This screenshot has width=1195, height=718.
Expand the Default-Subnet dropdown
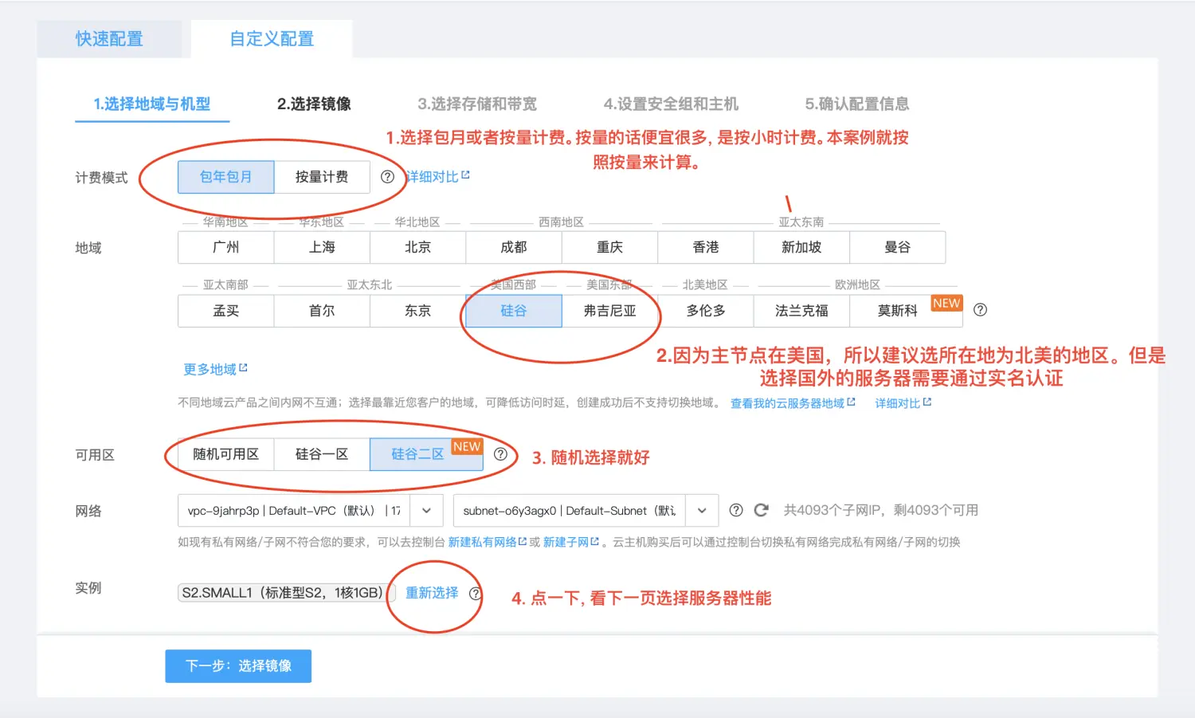click(702, 511)
